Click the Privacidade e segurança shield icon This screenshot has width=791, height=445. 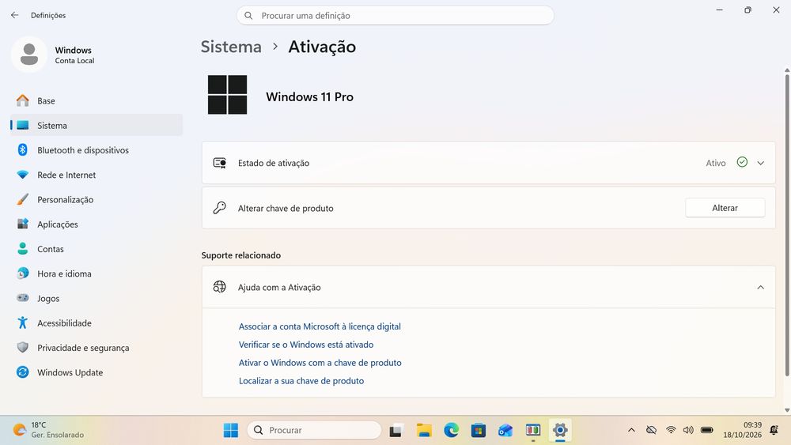[23, 347]
